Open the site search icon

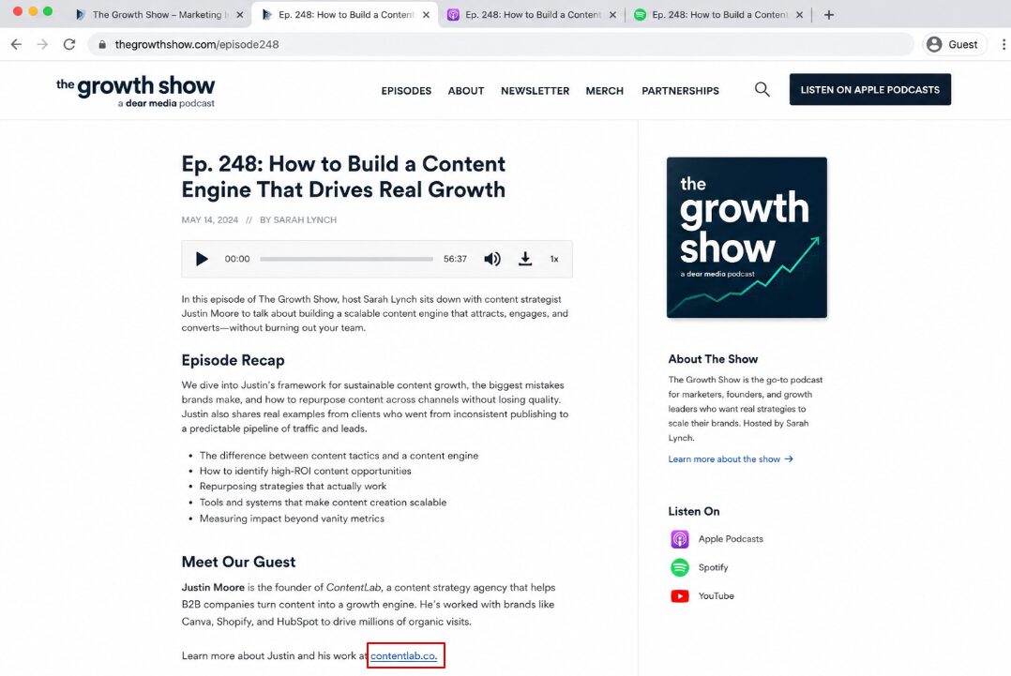[x=762, y=90]
